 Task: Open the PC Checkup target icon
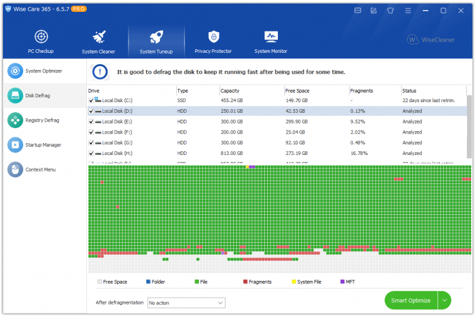point(41,37)
